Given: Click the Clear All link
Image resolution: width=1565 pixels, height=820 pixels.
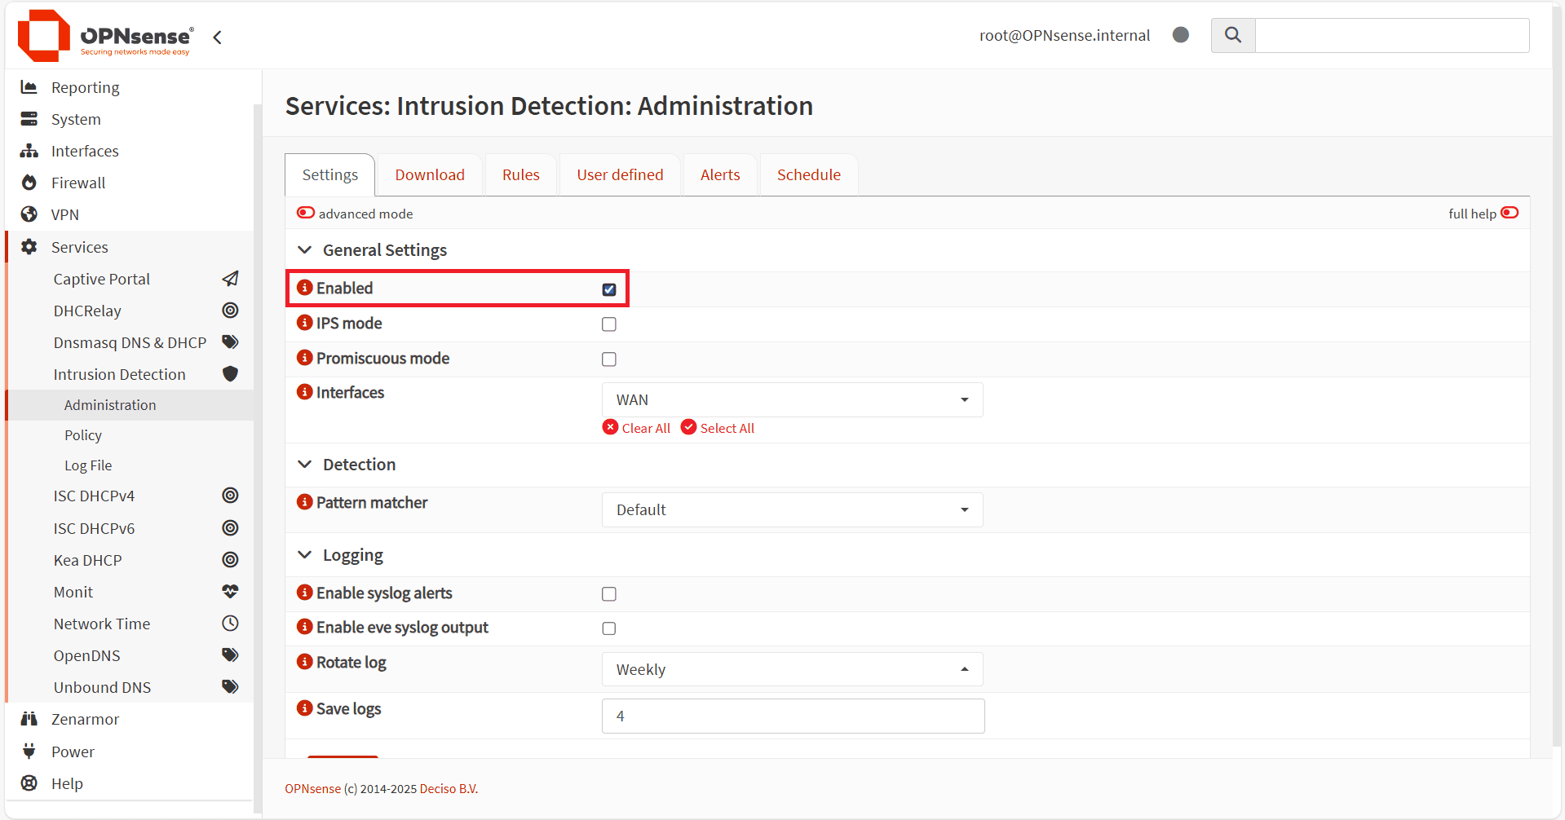Looking at the screenshot, I should point(637,428).
